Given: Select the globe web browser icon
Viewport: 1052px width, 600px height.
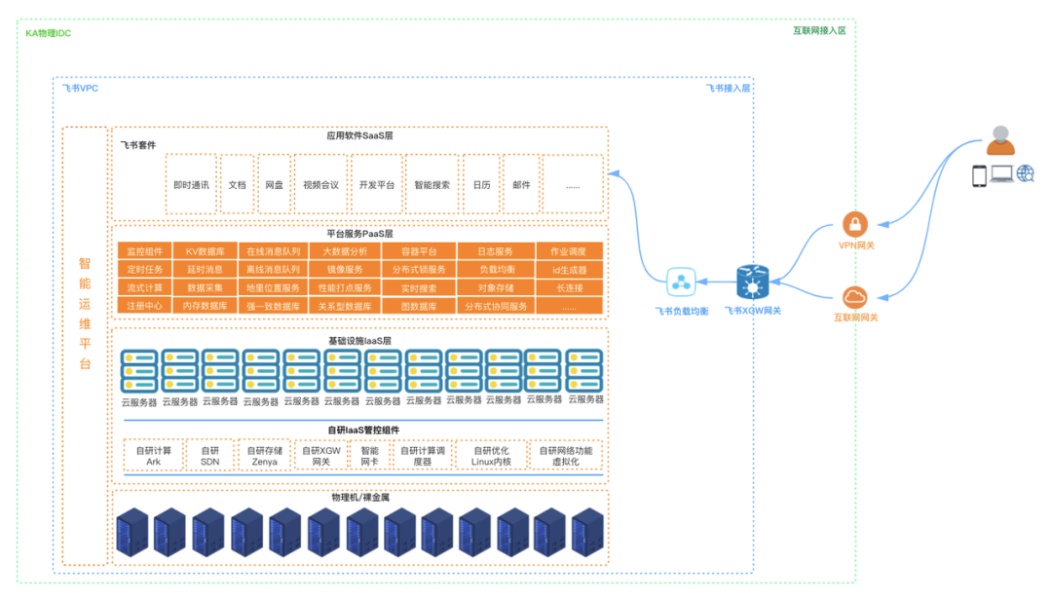Looking at the screenshot, I should (1025, 173).
